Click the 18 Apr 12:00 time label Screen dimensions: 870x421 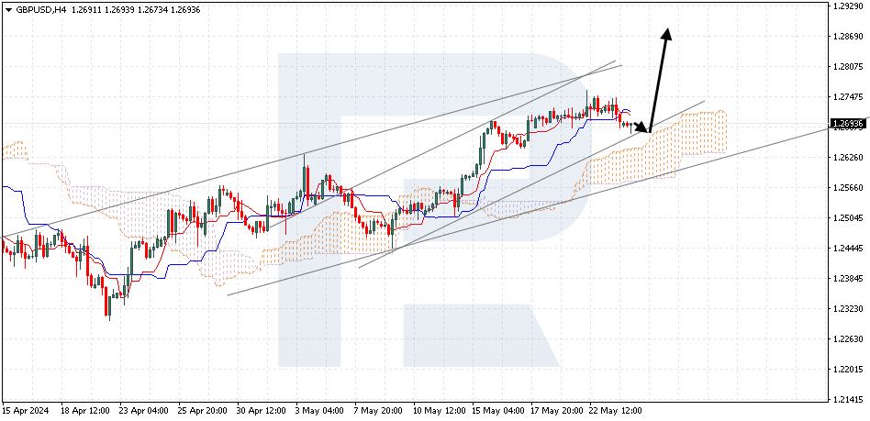[84, 411]
